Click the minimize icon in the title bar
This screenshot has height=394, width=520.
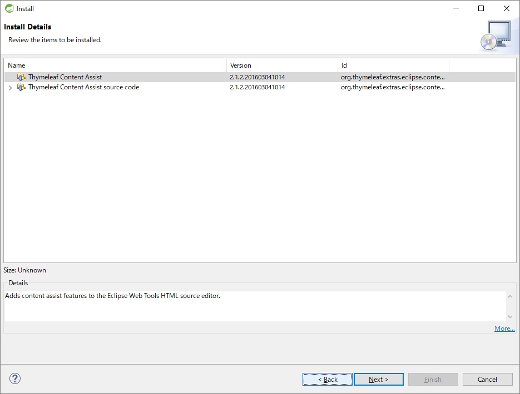point(456,8)
